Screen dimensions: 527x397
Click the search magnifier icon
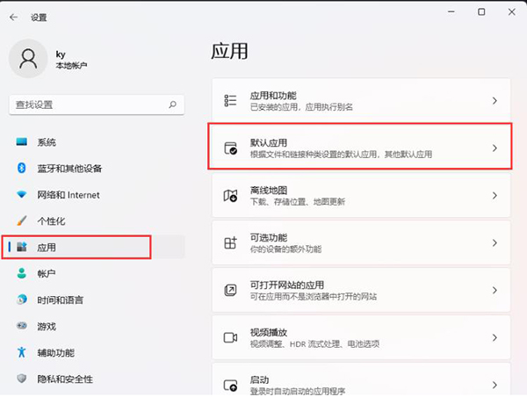click(172, 105)
